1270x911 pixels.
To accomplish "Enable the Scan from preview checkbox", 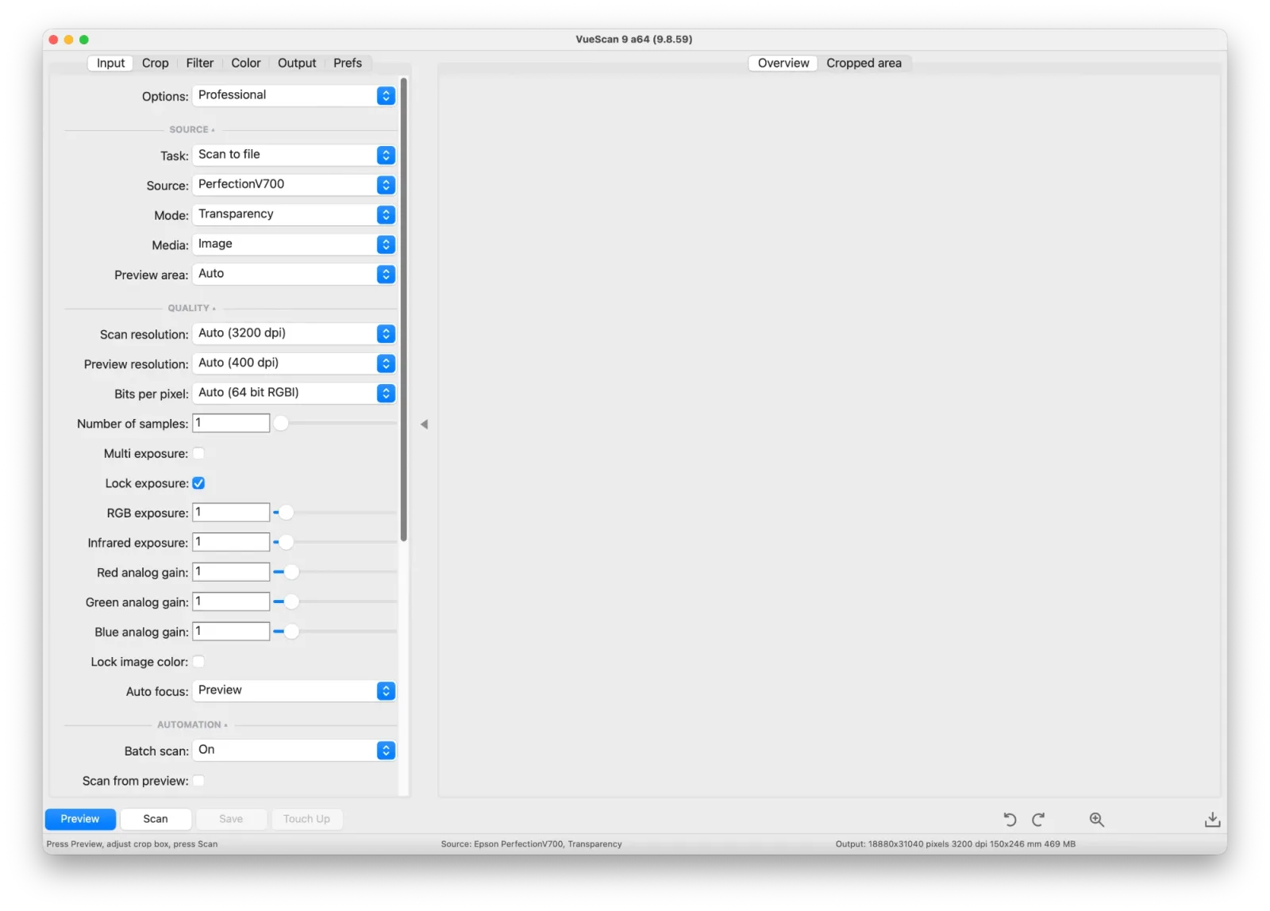I will click(x=198, y=781).
